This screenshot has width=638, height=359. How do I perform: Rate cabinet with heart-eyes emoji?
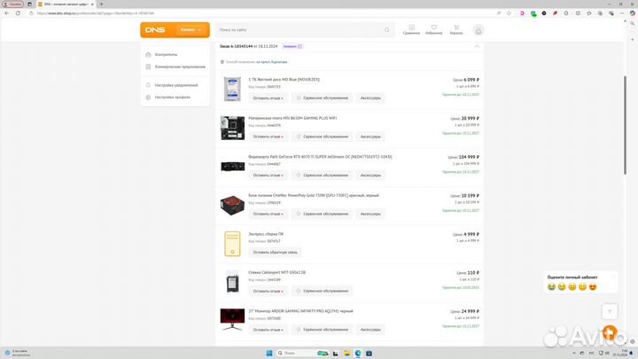[x=593, y=287]
